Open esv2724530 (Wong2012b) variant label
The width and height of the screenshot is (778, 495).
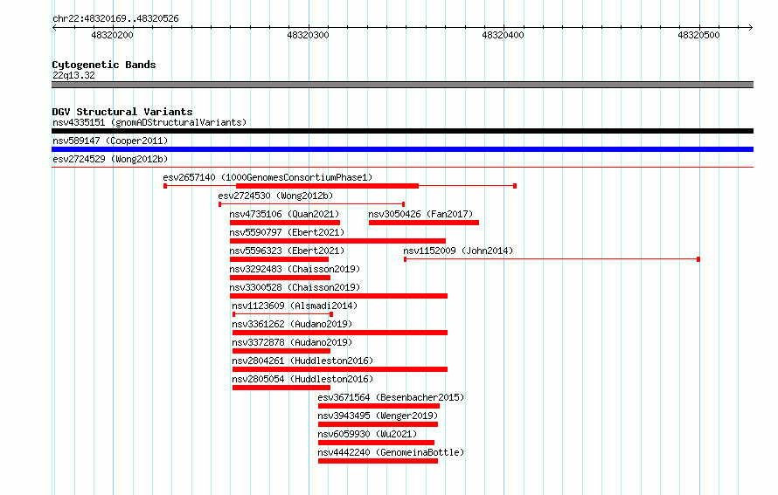pos(276,196)
